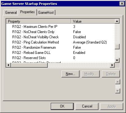Click the Modify... button
Screen dimensions: 126x113
click(91, 74)
